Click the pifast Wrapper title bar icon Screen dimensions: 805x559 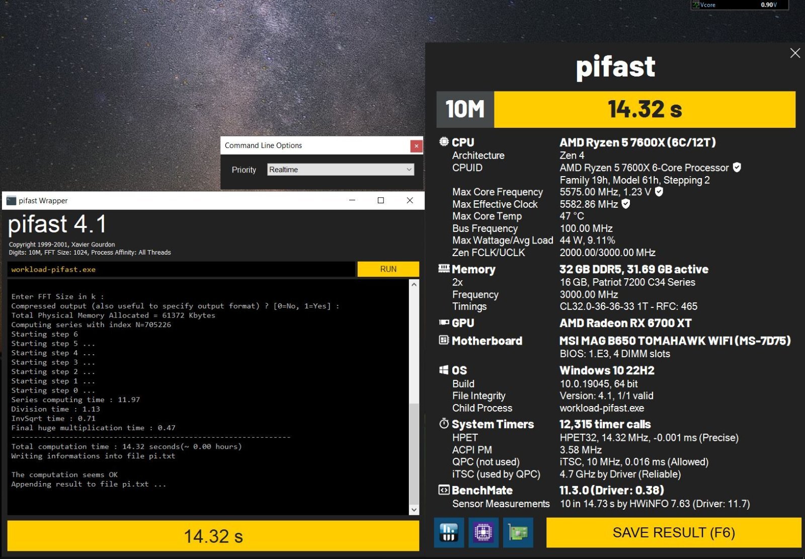coord(11,201)
